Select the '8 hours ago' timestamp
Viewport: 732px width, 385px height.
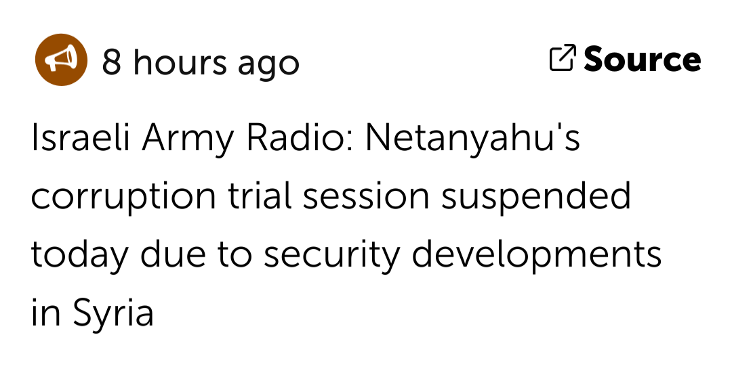(x=200, y=62)
